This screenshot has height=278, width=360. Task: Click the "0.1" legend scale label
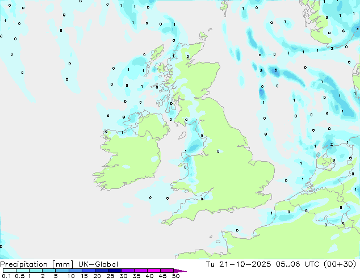point(6,276)
